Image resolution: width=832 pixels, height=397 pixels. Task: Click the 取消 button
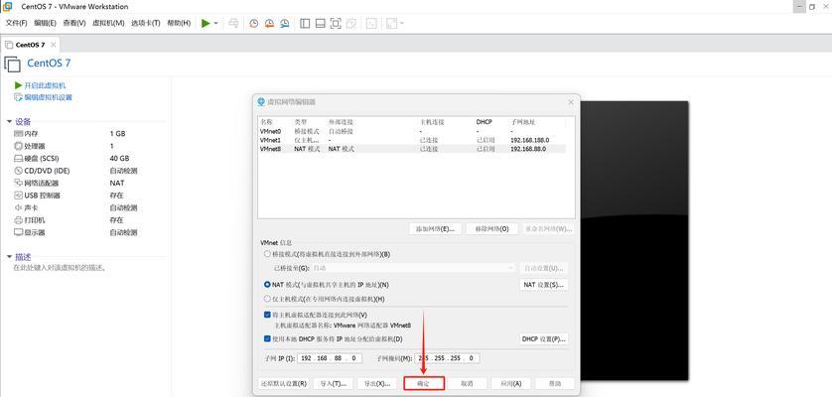pos(467,383)
